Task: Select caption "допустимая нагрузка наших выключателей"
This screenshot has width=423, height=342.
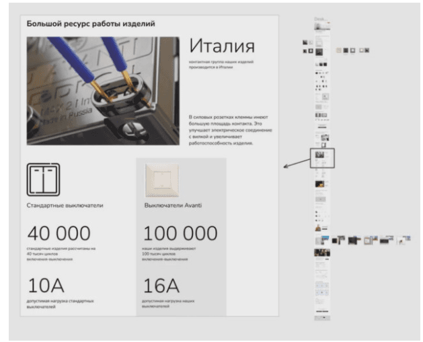Action: click(x=168, y=304)
